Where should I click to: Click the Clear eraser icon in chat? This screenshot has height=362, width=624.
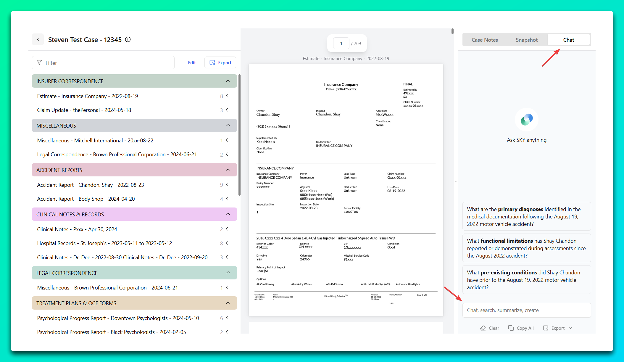(483, 328)
